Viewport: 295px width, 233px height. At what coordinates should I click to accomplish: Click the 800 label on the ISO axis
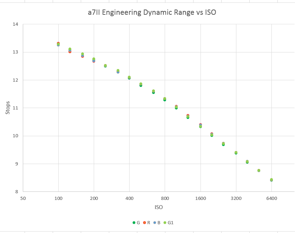(165, 198)
